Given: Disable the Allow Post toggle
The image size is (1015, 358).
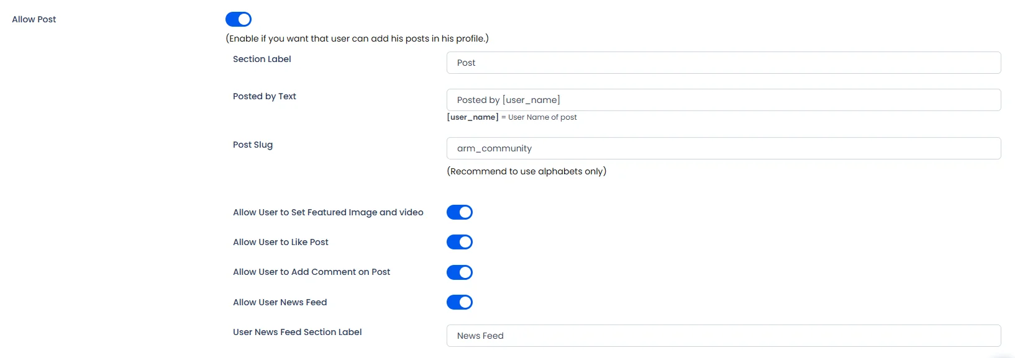Looking at the screenshot, I should 239,19.
